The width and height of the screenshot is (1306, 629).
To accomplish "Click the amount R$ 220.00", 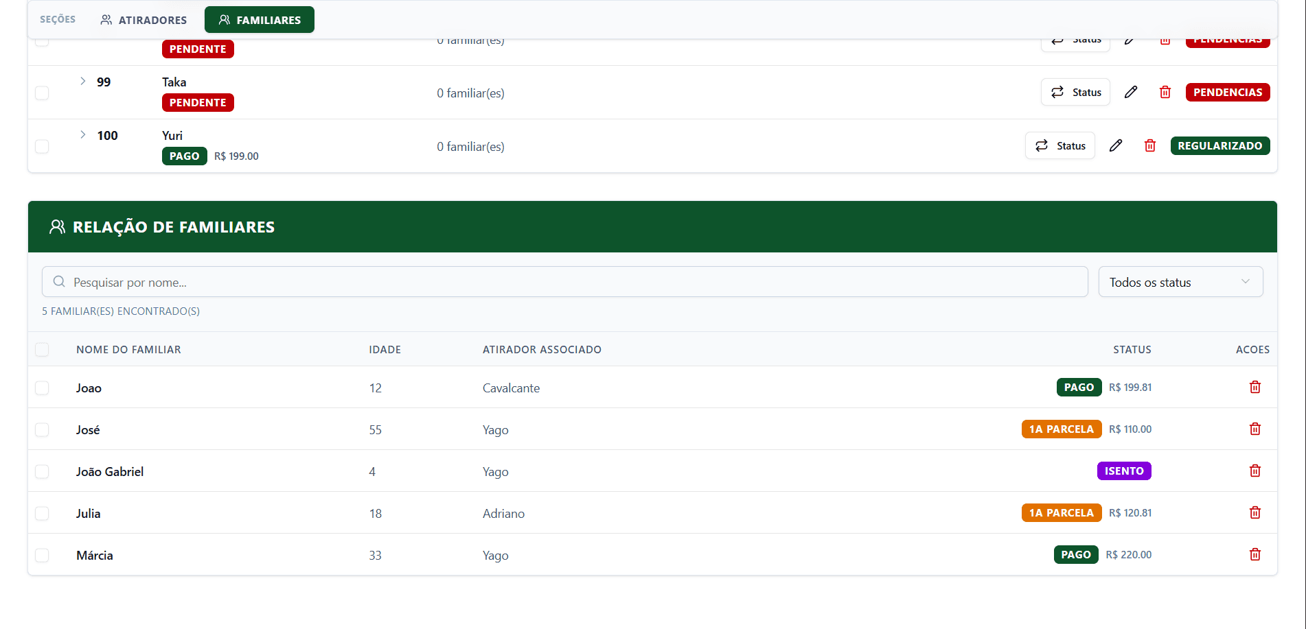I will click(1129, 554).
